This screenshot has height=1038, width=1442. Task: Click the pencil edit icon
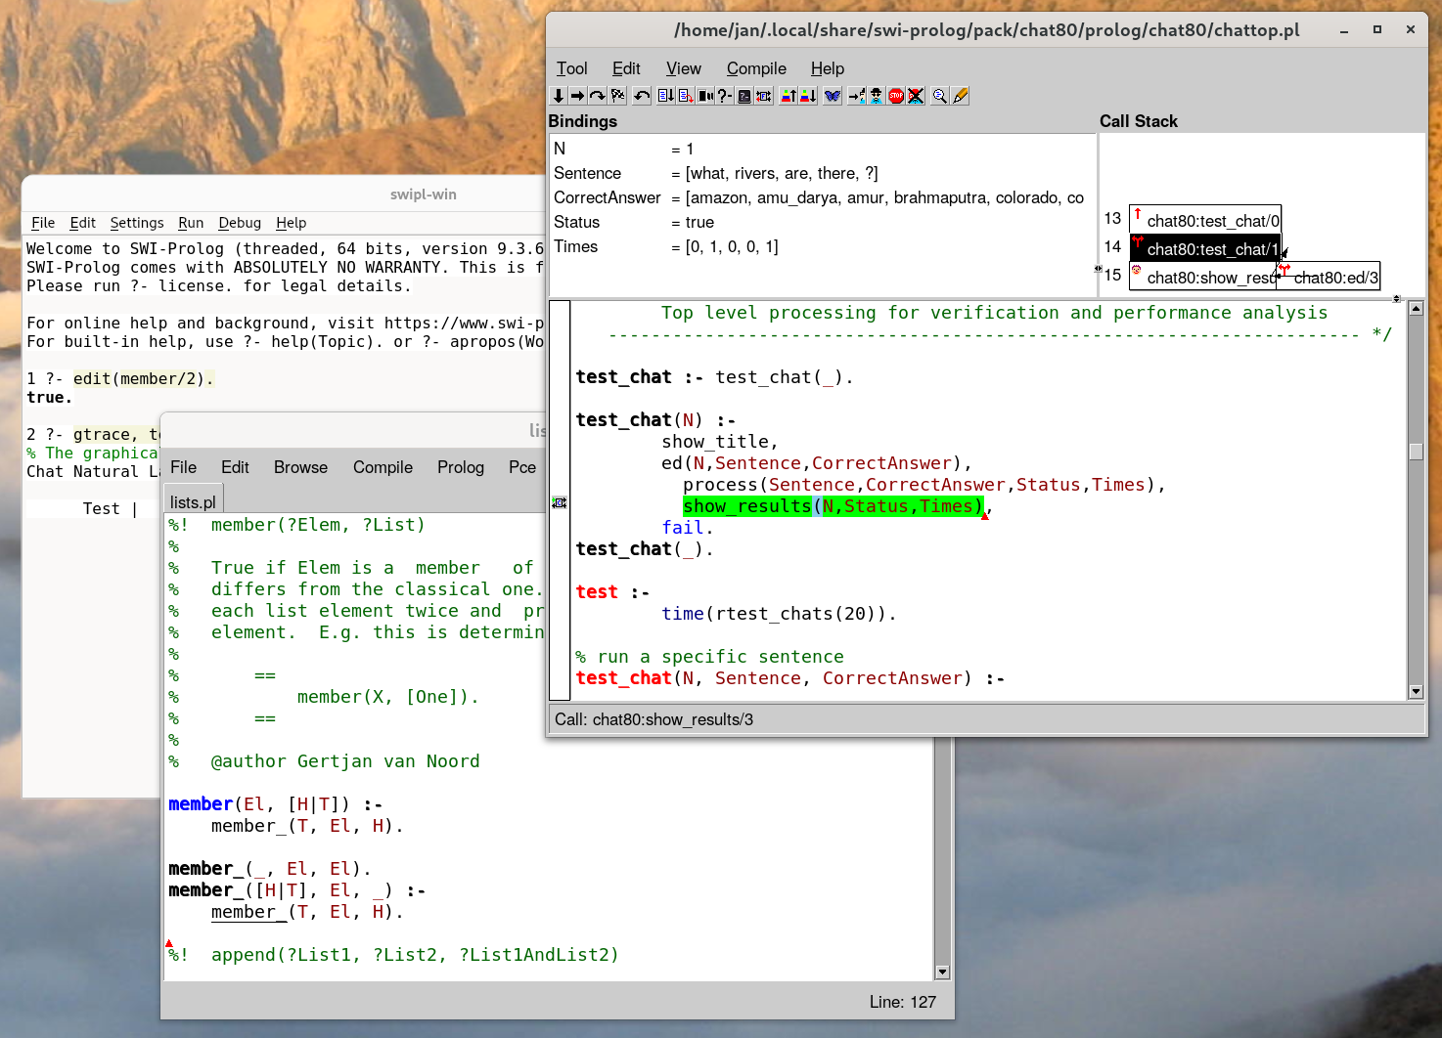tap(961, 96)
